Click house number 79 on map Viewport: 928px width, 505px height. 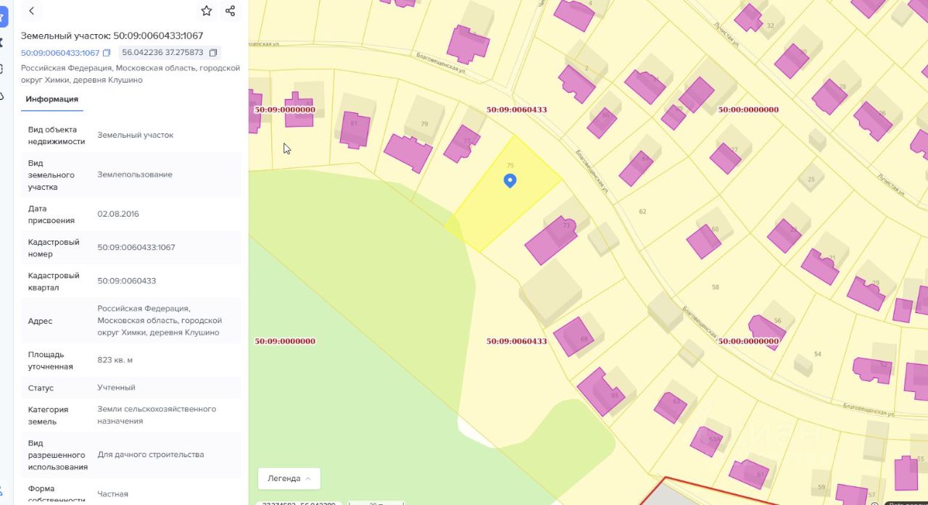coord(424,124)
